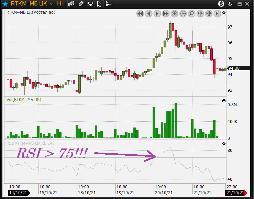This screenshot has width=254, height=199.
Task: Change the H1 timeframe selector
Action: point(60,3)
